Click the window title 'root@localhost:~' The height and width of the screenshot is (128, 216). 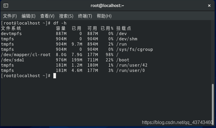pos(107,6)
